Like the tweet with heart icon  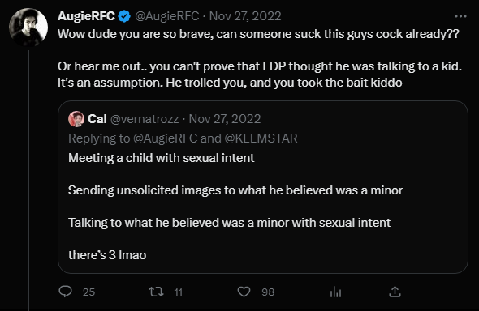point(244,292)
